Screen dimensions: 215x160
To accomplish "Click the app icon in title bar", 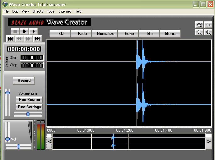I will 5,4.
